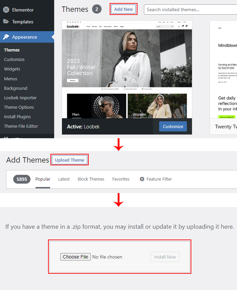Click the 5895 theme count badge
Screen dimensions: 237x290
tap(22, 179)
